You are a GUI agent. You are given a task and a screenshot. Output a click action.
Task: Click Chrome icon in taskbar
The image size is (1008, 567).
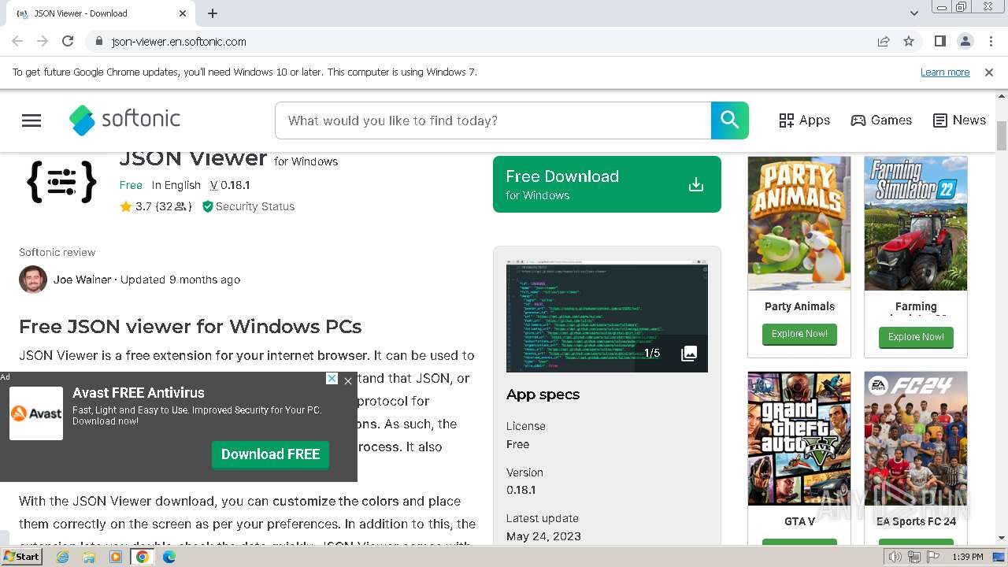143,557
